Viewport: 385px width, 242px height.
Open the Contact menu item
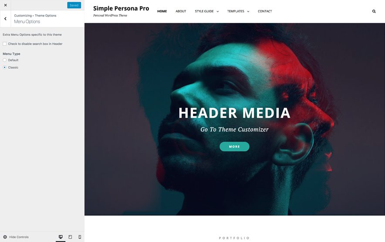pos(265,11)
